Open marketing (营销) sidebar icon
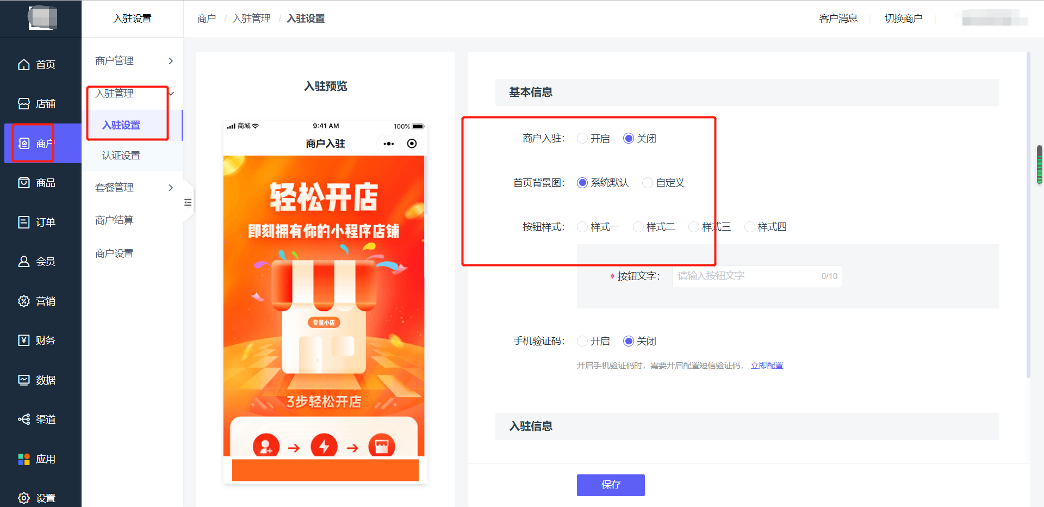The height and width of the screenshot is (507, 1044). click(24, 301)
